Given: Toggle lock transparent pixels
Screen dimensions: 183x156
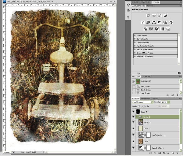Looking at the screenshot, I should pyautogui.click(x=139, y=106).
